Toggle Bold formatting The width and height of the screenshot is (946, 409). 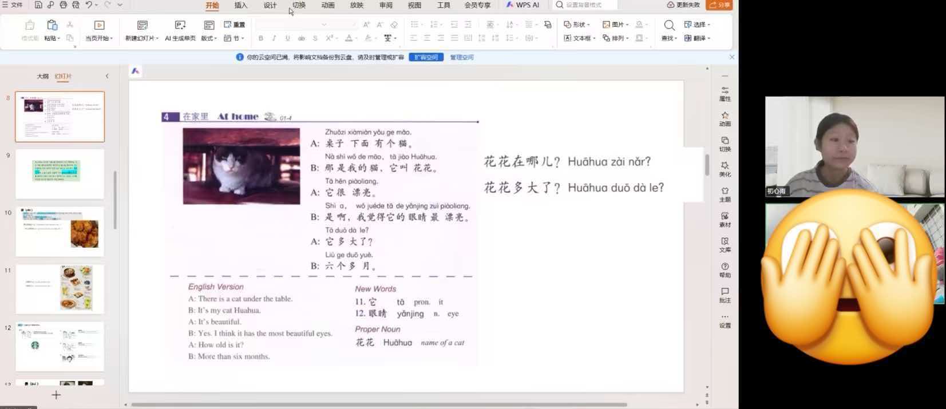click(260, 38)
